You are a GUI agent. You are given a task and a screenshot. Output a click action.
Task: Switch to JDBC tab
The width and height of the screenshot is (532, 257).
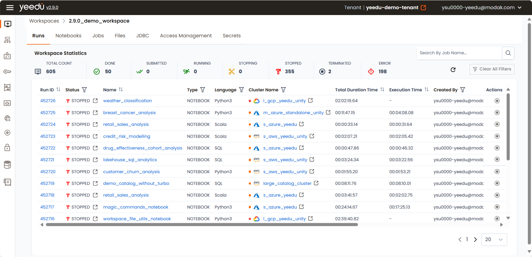click(143, 36)
